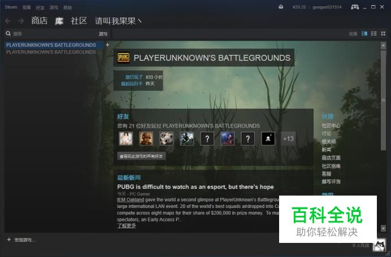
Task: Open the 游戏 menu in the menu bar
Action: point(54,7)
